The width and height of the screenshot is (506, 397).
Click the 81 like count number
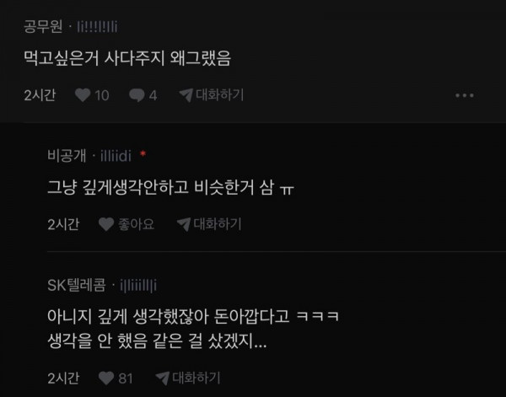126,378
